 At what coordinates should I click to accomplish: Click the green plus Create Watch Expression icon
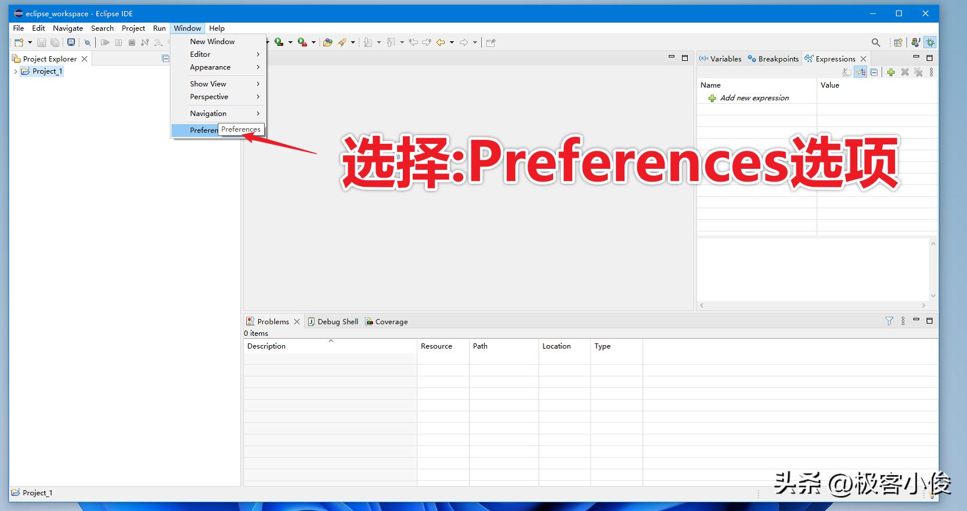click(x=891, y=73)
